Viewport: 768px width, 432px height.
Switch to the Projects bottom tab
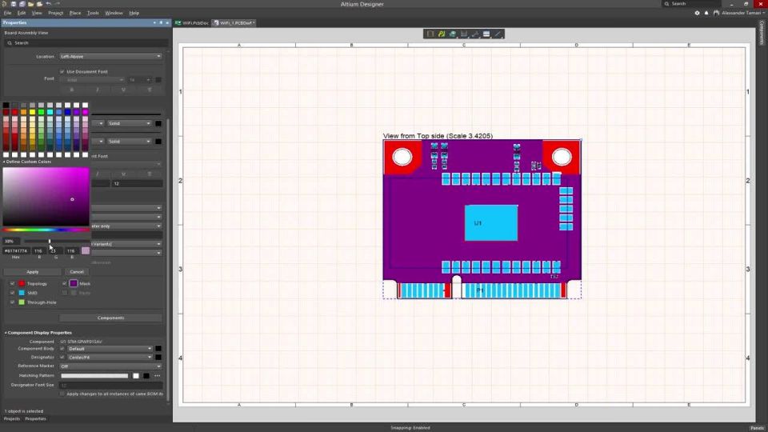[x=12, y=418]
